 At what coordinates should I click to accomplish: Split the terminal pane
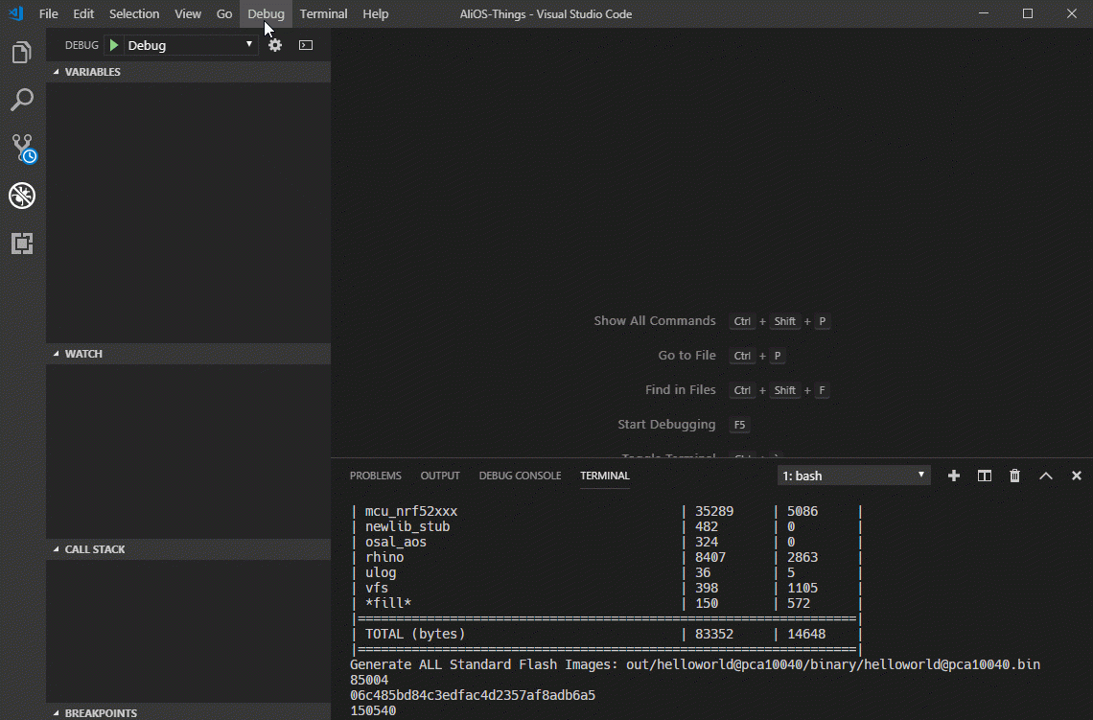[x=985, y=476]
